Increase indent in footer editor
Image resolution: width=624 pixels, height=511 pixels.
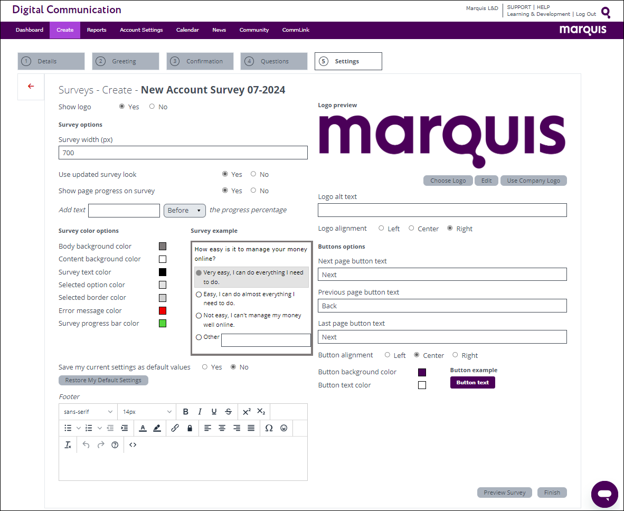pos(125,428)
